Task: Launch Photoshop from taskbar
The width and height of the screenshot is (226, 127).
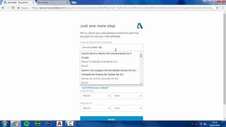Action: (x=48, y=123)
